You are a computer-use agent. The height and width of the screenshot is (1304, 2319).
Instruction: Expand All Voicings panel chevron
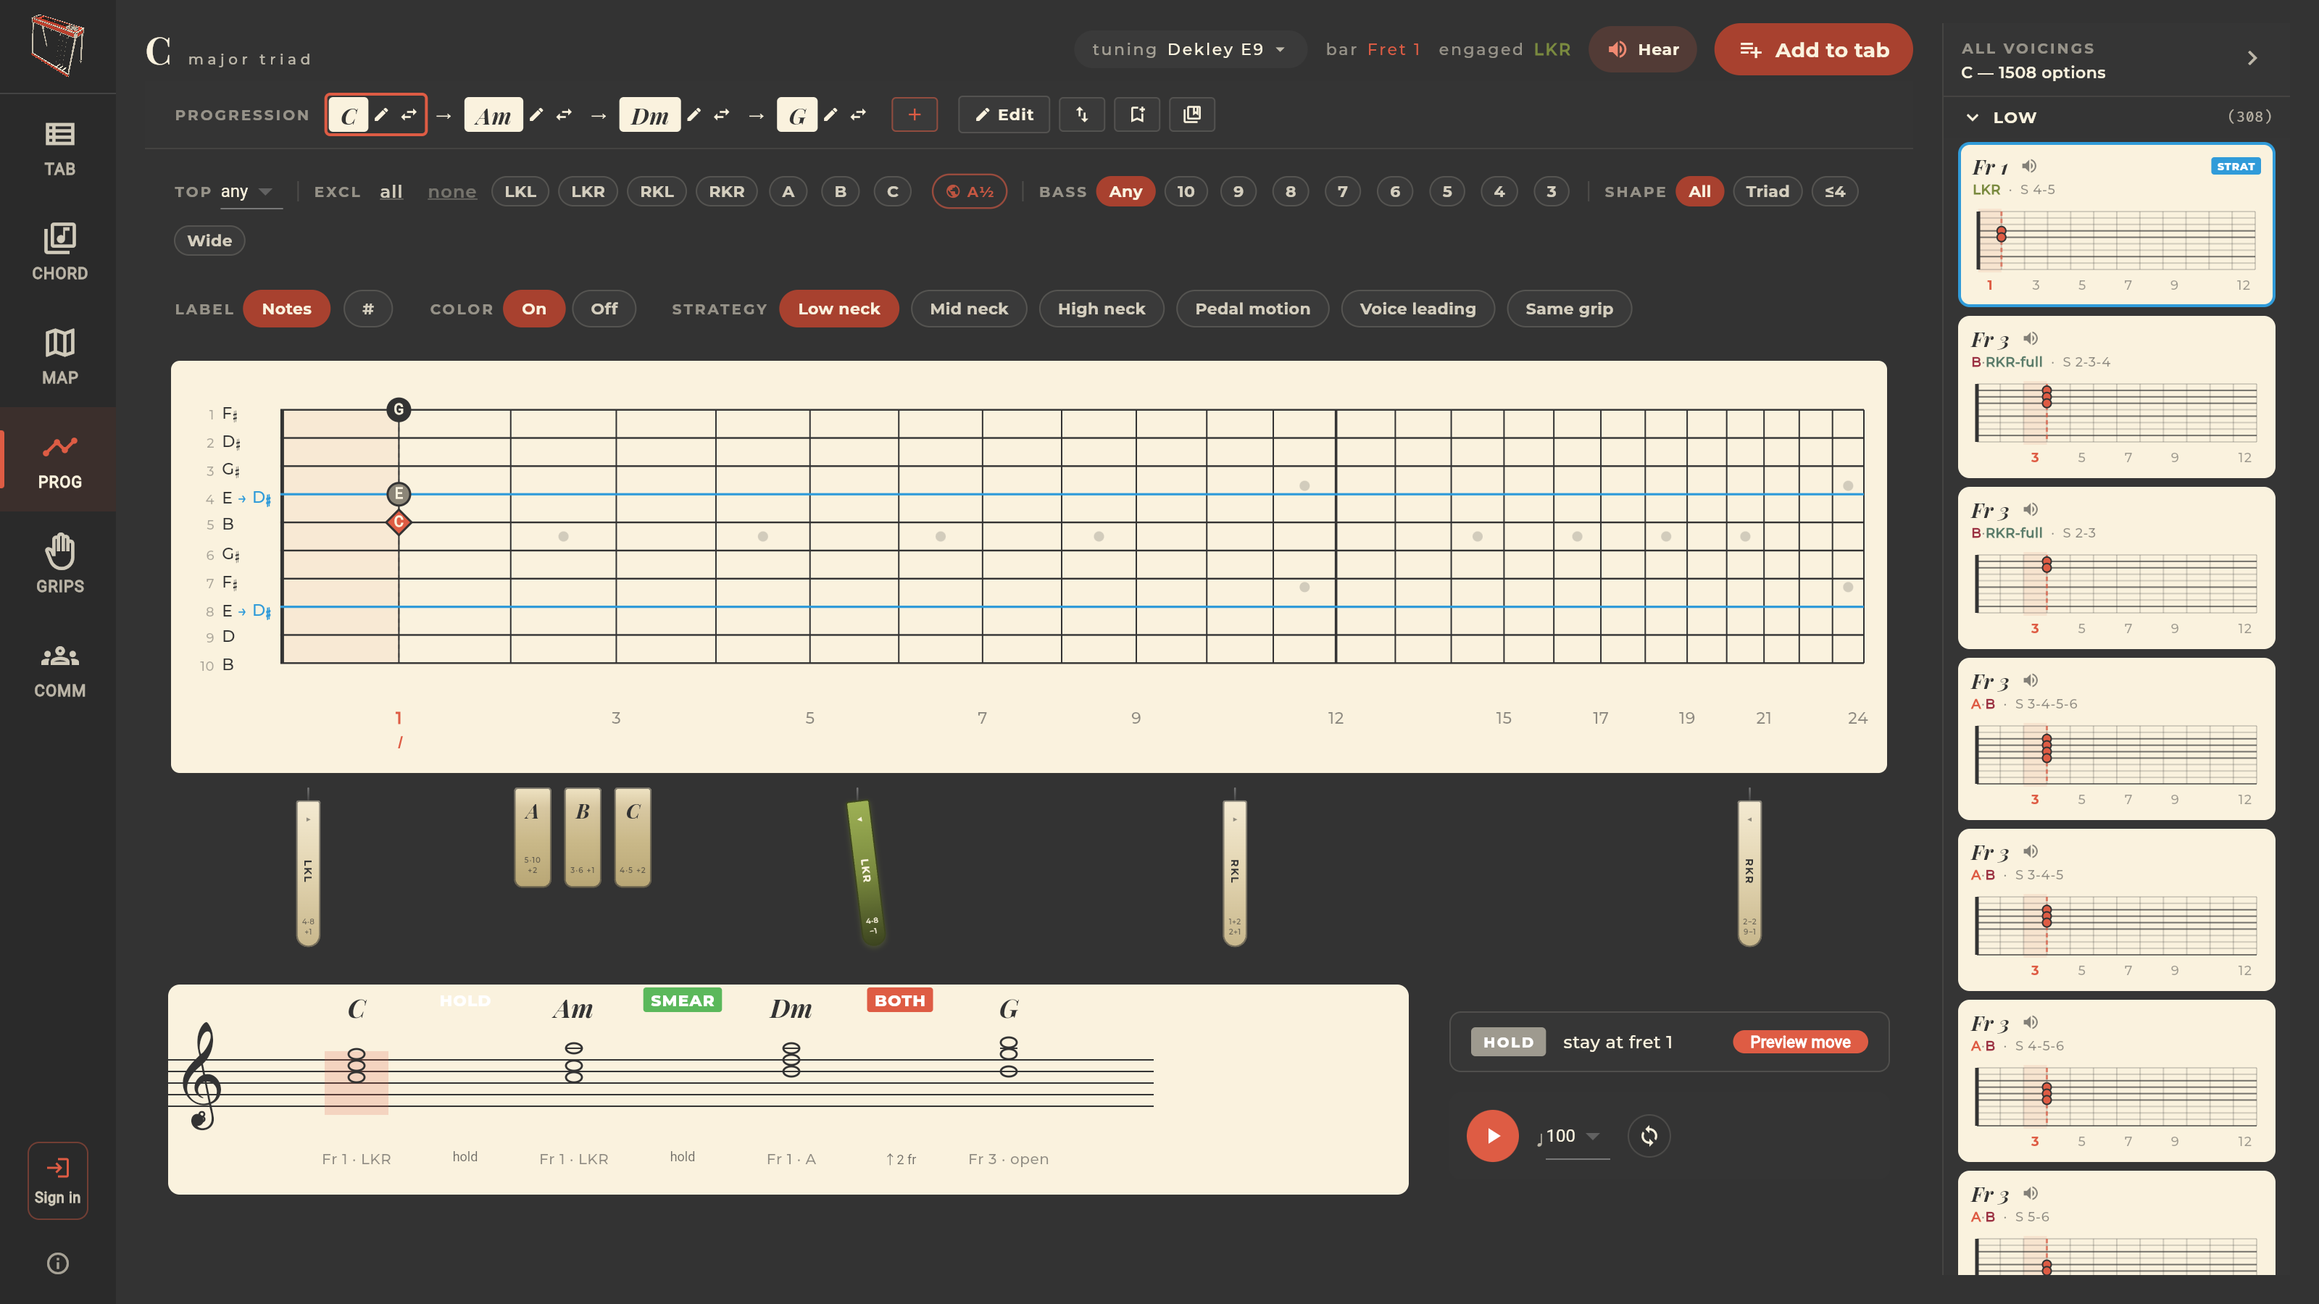pos(2252,59)
